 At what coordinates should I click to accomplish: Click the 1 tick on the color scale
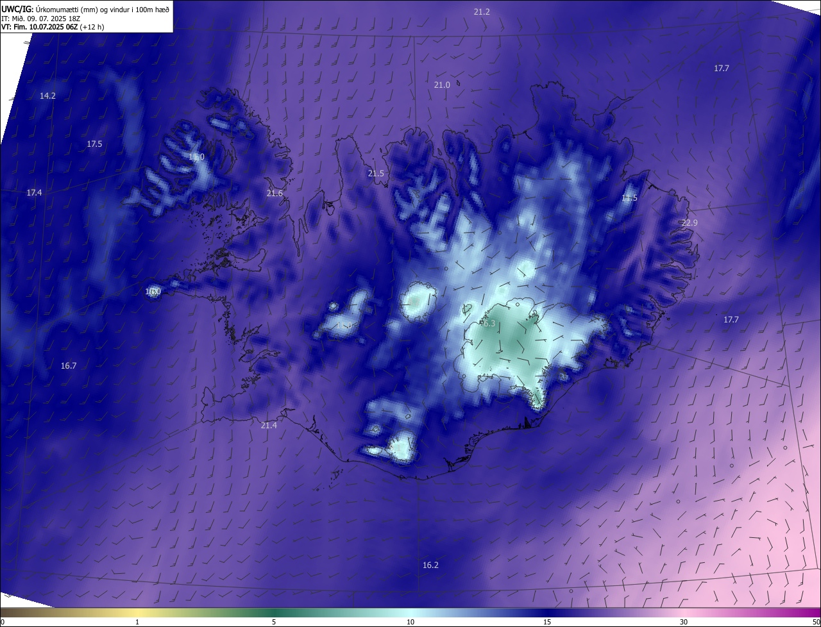coord(137,623)
